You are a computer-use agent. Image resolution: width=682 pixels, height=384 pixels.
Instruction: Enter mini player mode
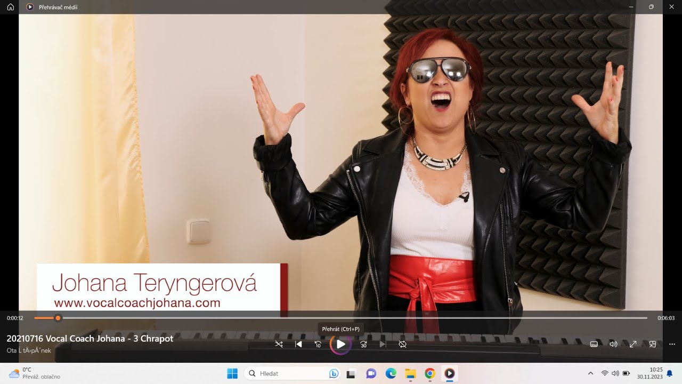coord(652,345)
